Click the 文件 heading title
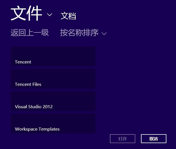This screenshot has height=149, width=176. 26,13
